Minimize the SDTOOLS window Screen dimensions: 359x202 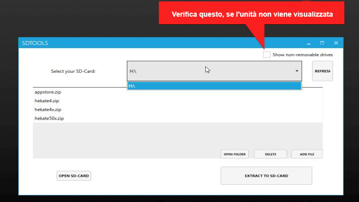tap(308, 43)
